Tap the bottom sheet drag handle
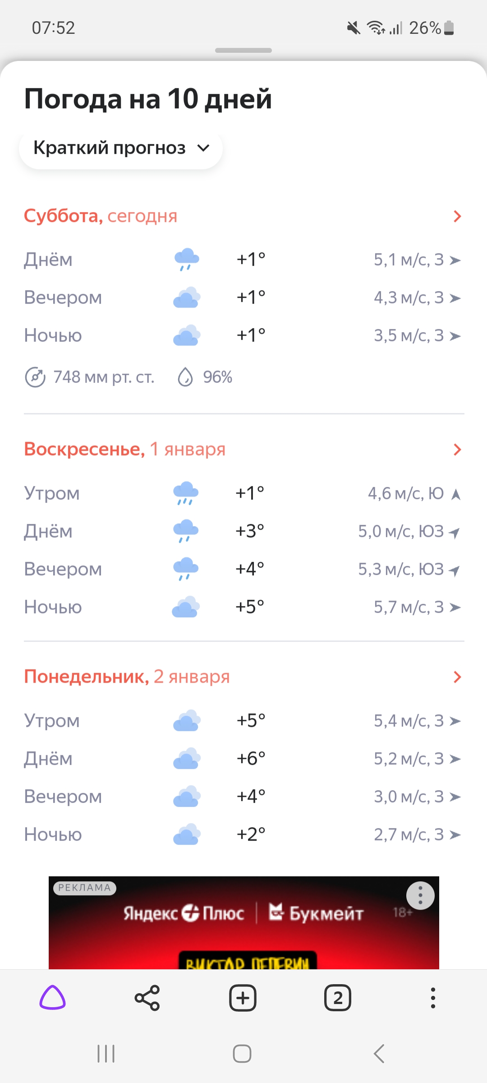 tap(243, 51)
